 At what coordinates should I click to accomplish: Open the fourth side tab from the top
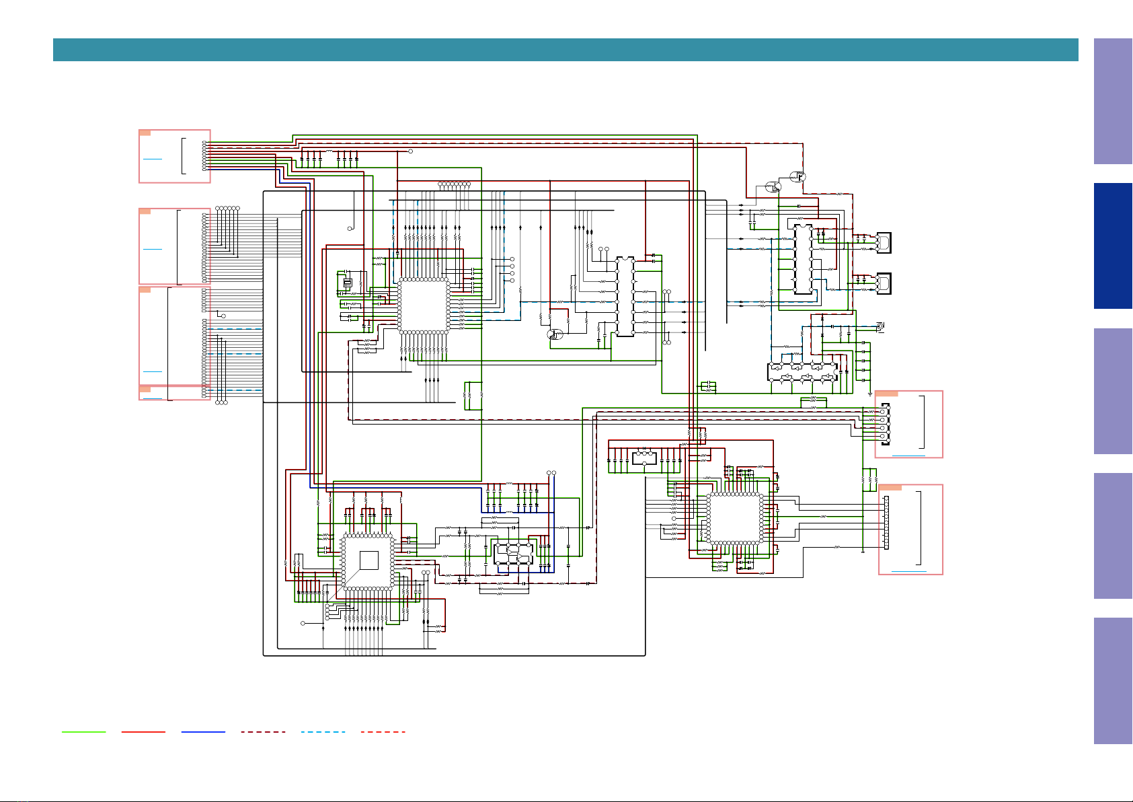pos(1113,536)
